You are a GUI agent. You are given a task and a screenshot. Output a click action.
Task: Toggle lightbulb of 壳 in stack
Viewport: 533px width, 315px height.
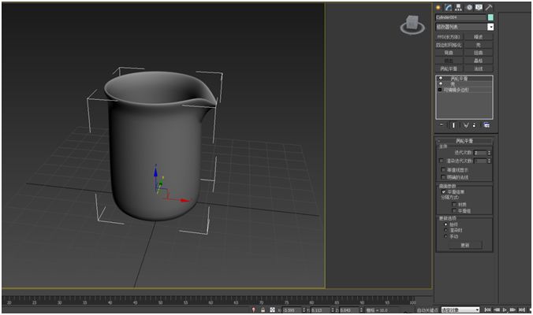[441, 83]
